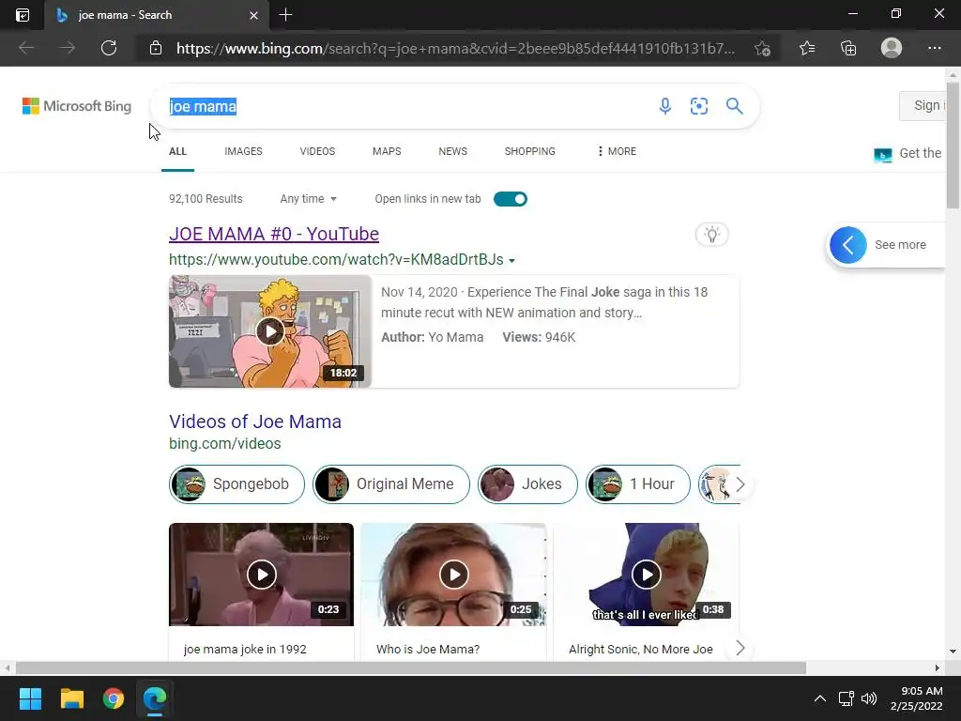Click the horizontal scrollbar thumb
The image size is (961, 721).
coord(411,667)
